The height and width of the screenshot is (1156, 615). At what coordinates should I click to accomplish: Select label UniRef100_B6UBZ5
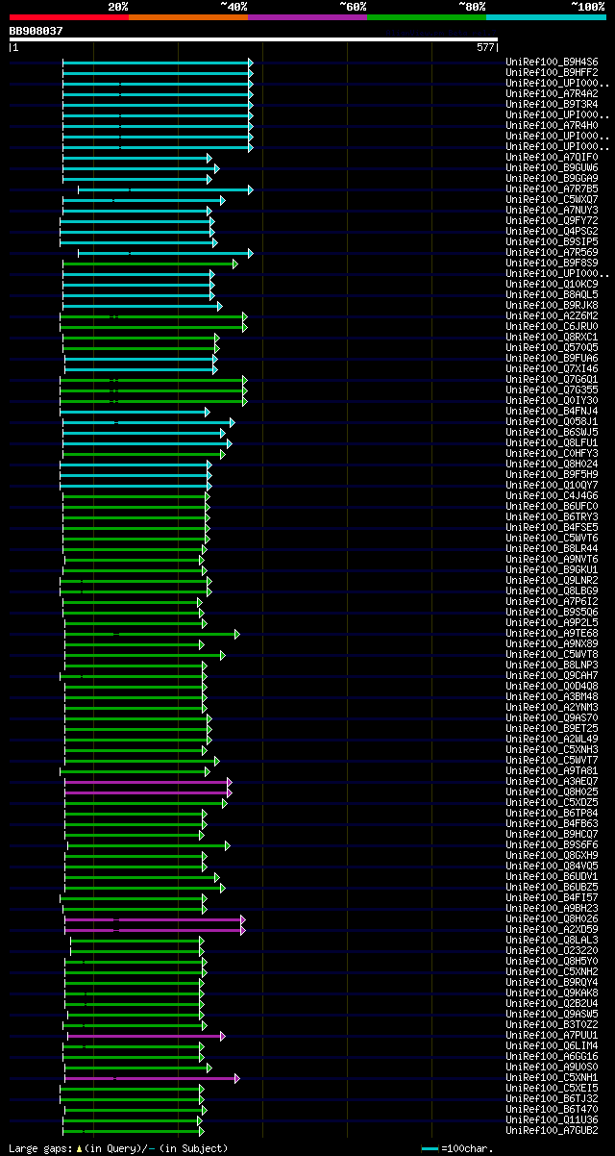[x=552, y=887]
